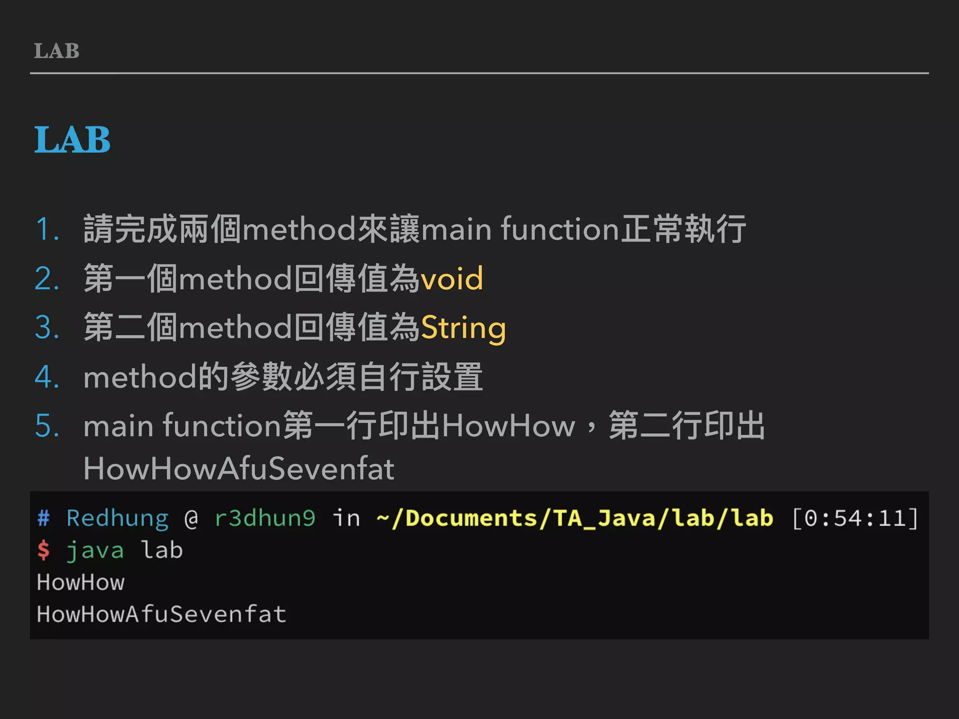Click list number 2 marker
The width and height of the screenshot is (959, 719).
[x=47, y=279]
